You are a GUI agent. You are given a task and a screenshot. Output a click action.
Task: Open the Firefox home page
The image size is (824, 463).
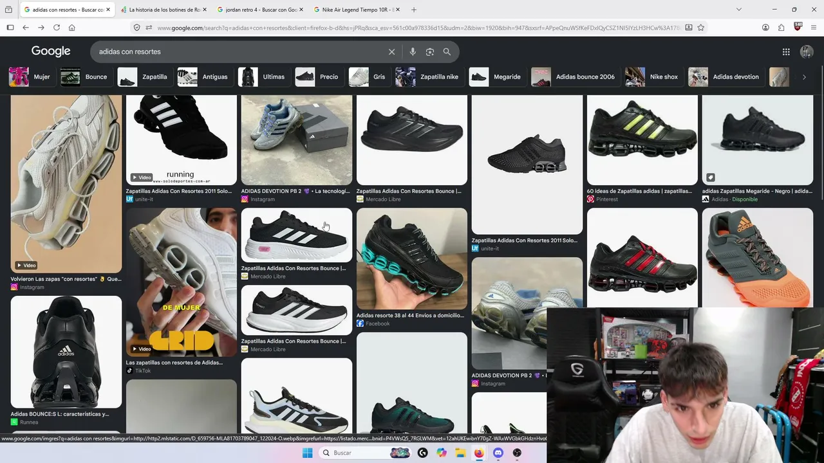(72, 28)
